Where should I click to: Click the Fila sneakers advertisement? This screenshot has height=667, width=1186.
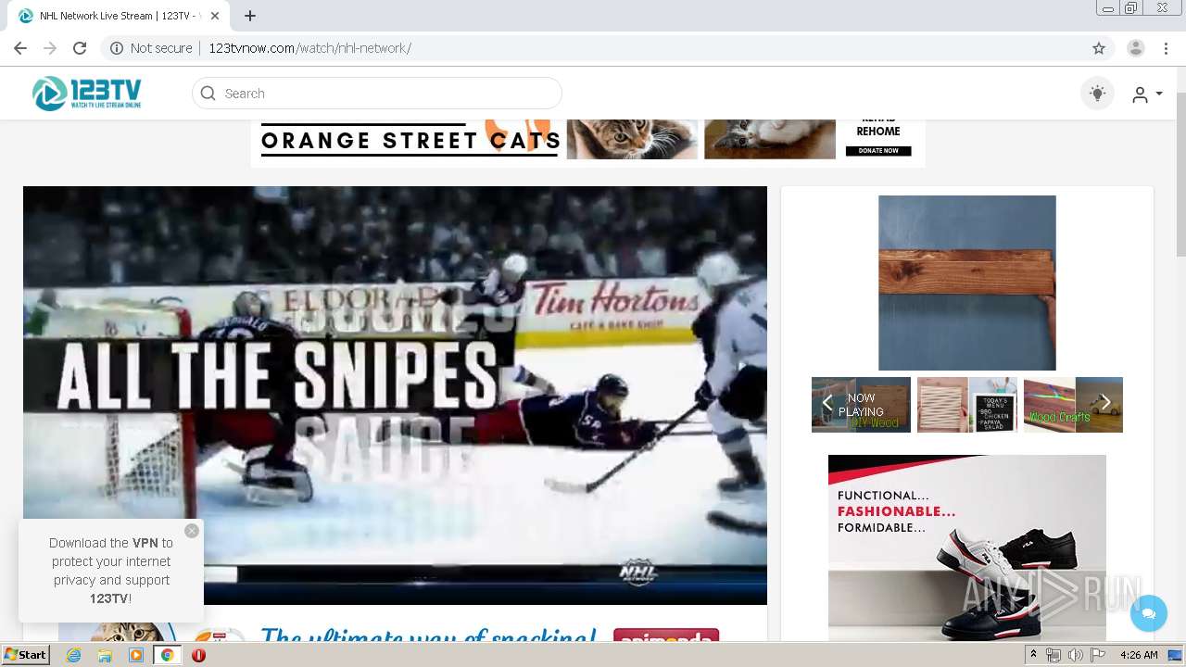point(967,547)
